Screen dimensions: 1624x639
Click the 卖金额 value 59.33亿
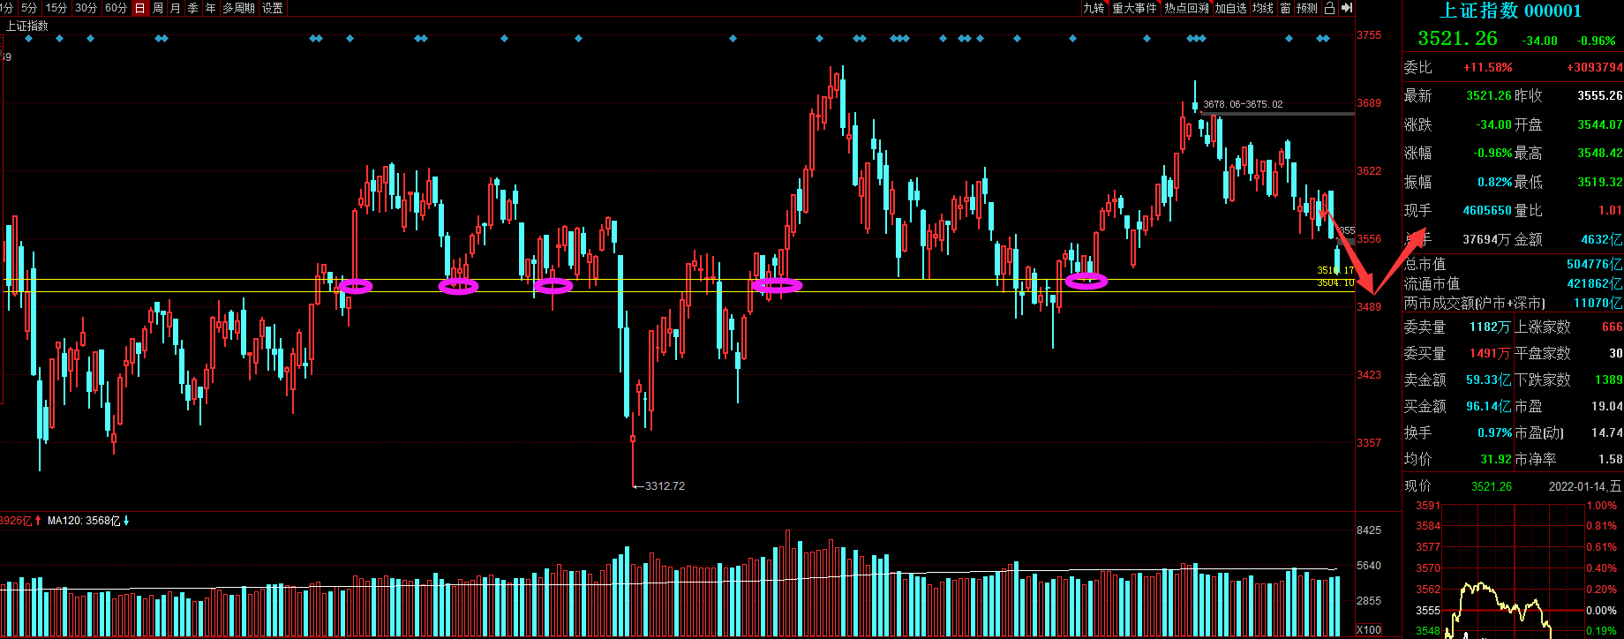pos(1488,380)
